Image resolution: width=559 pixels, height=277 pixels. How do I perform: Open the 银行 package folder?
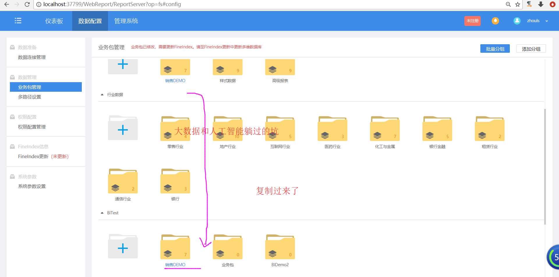pyautogui.click(x=175, y=181)
